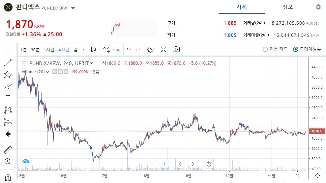
Task: Switch to the 정보 tab
Action: tap(287, 7)
